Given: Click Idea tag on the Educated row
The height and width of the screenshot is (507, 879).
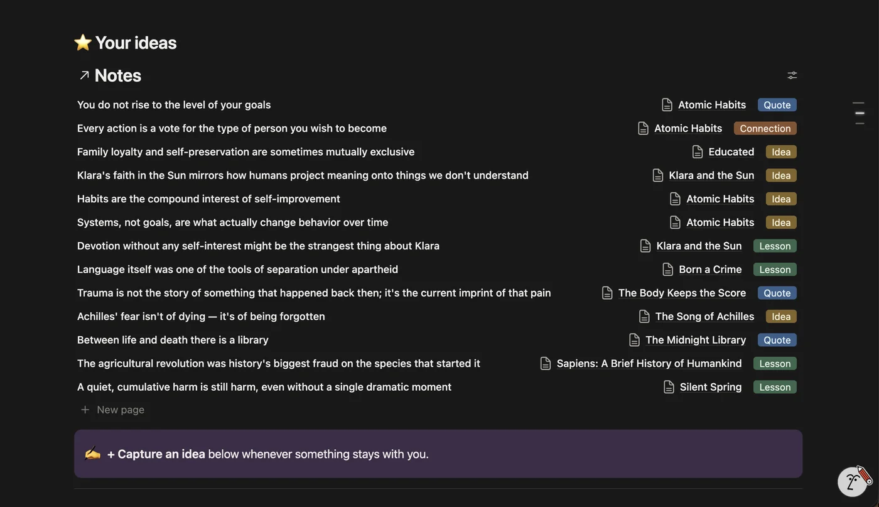Looking at the screenshot, I should (x=781, y=152).
